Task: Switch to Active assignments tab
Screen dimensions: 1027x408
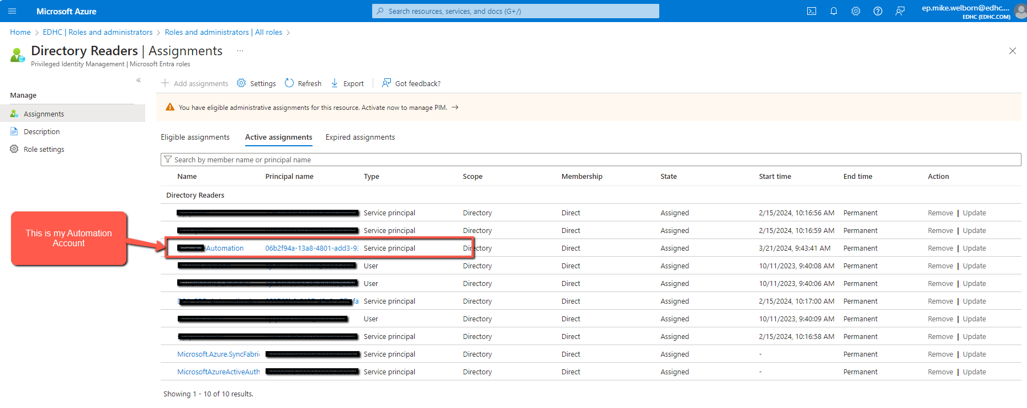Action: tap(279, 137)
